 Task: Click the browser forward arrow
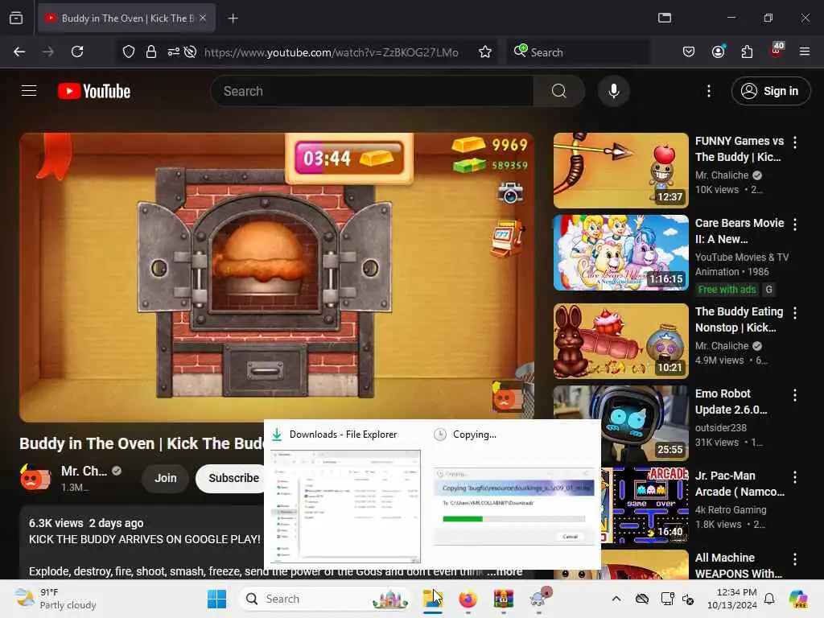tap(48, 51)
